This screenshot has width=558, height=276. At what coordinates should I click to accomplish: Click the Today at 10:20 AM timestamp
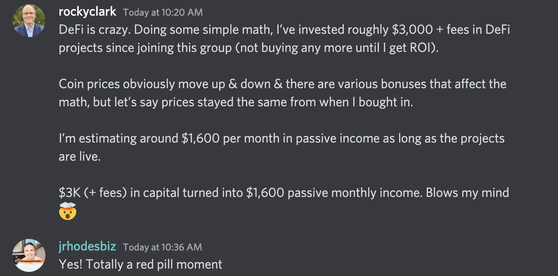(x=163, y=12)
